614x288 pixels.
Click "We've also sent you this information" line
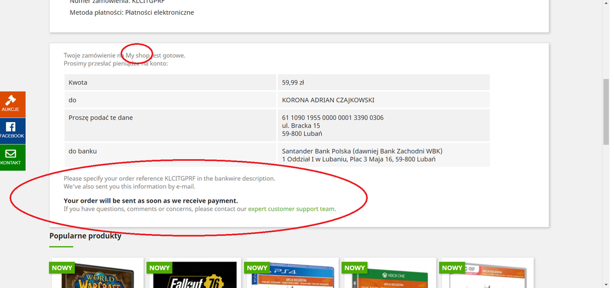[x=130, y=187]
